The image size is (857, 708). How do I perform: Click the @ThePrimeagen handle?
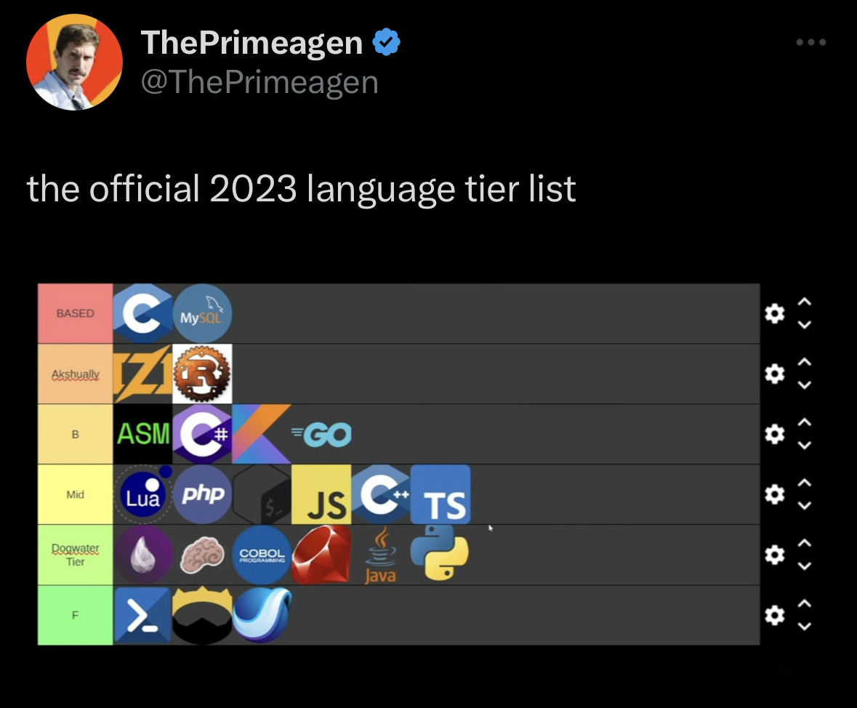[259, 83]
